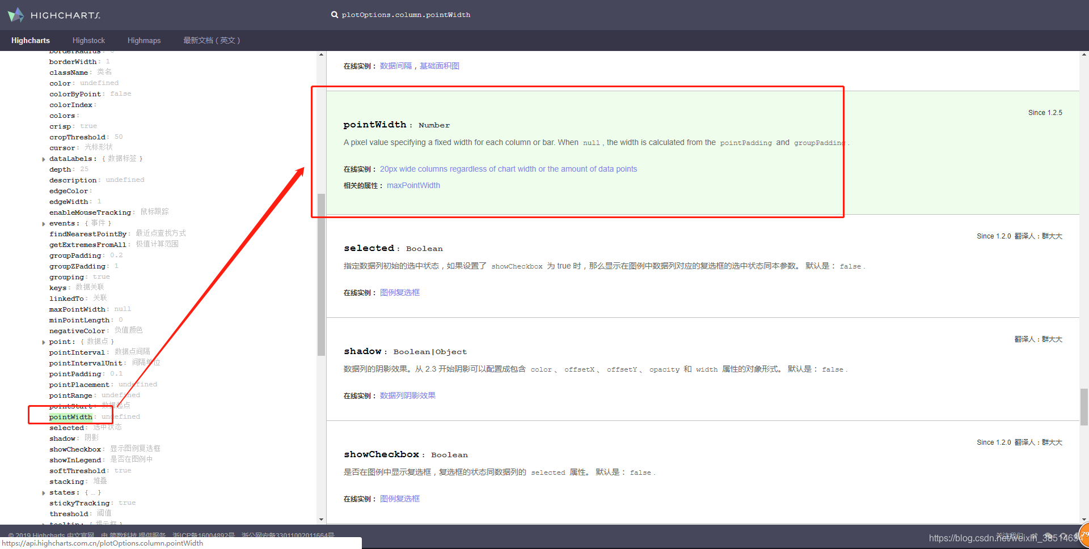The width and height of the screenshot is (1089, 549).
Task: Switch to the Highstock tab
Action: 88,40
